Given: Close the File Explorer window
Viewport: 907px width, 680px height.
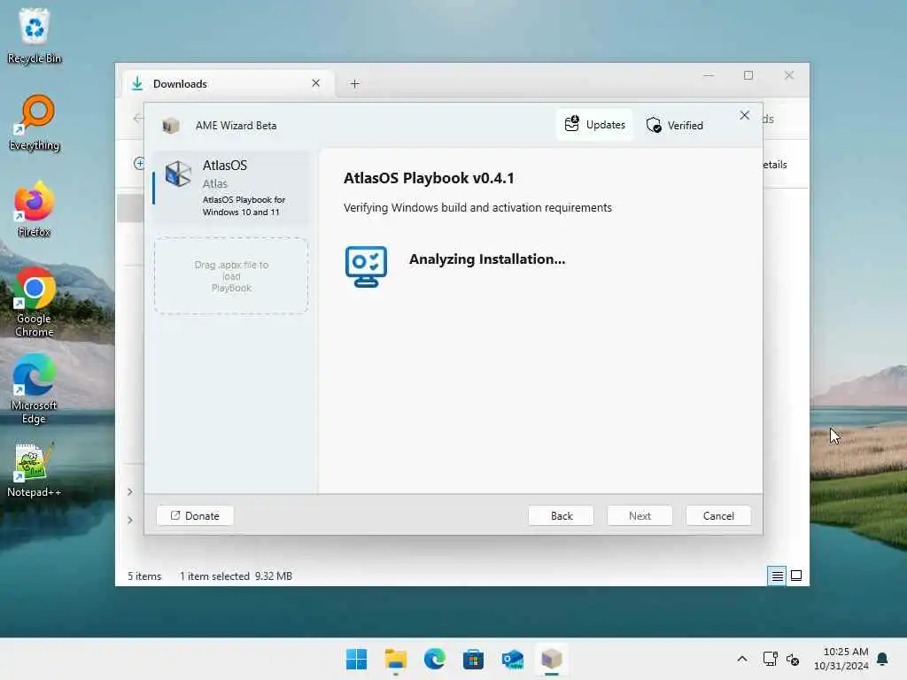Looking at the screenshot, I should coord(789,76).
